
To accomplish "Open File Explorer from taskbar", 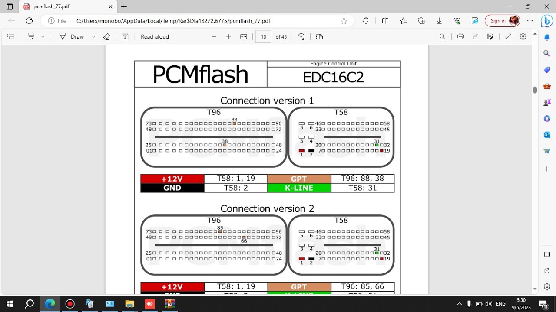I will [x=129, y=303].
